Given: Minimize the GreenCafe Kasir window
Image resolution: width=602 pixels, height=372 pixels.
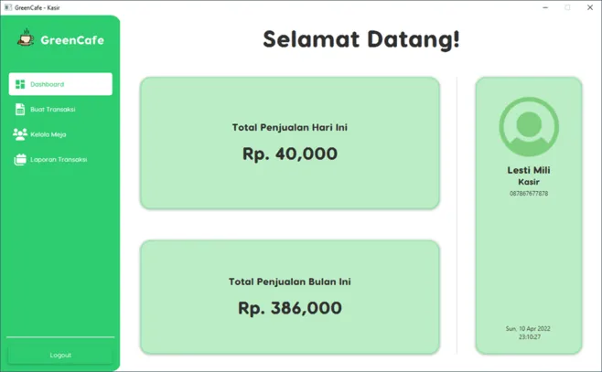Looking at the screenshot, I should click(x=545, y=7).
